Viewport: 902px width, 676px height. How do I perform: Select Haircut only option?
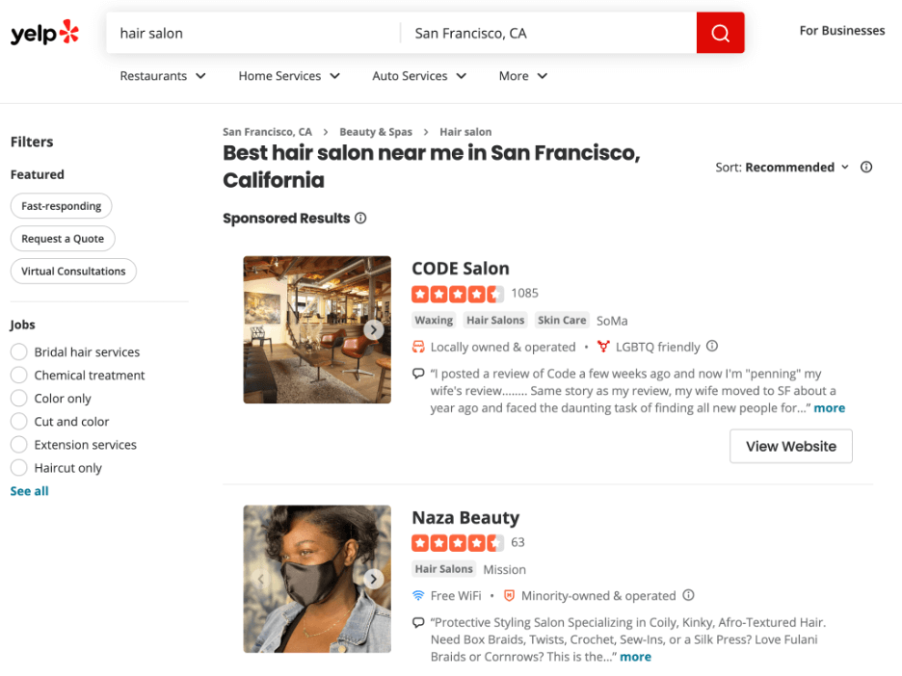click(x=19, y=468)
